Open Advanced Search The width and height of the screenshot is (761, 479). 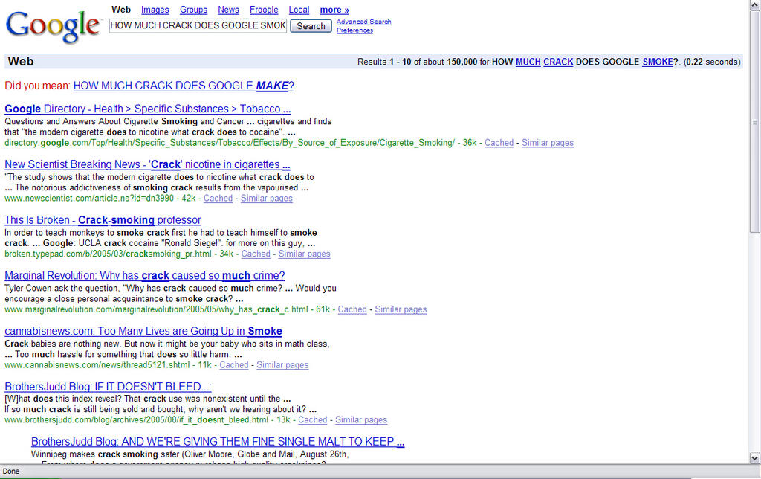[x=363, y=22]
